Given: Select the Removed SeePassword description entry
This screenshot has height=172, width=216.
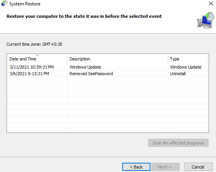Looking at the screenshot, I should click(x=91, y=74).
